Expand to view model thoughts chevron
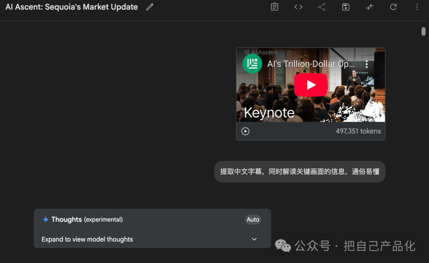This screenshot has height=263, width=429. (254, 239)
